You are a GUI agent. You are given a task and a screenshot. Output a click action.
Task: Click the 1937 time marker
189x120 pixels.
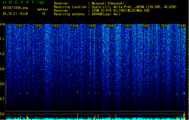pyautogui.click(x=128, y=26)
